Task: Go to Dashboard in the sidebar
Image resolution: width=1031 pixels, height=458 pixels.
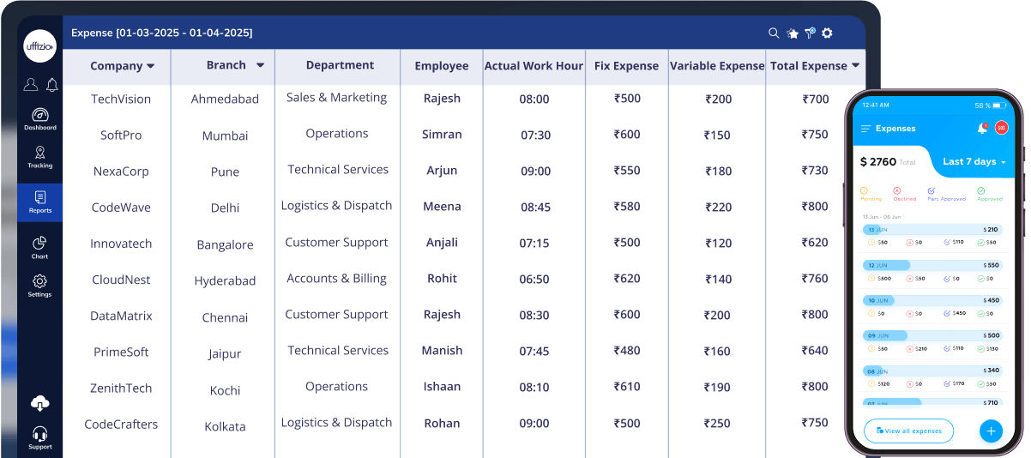Action: [39, 118]
